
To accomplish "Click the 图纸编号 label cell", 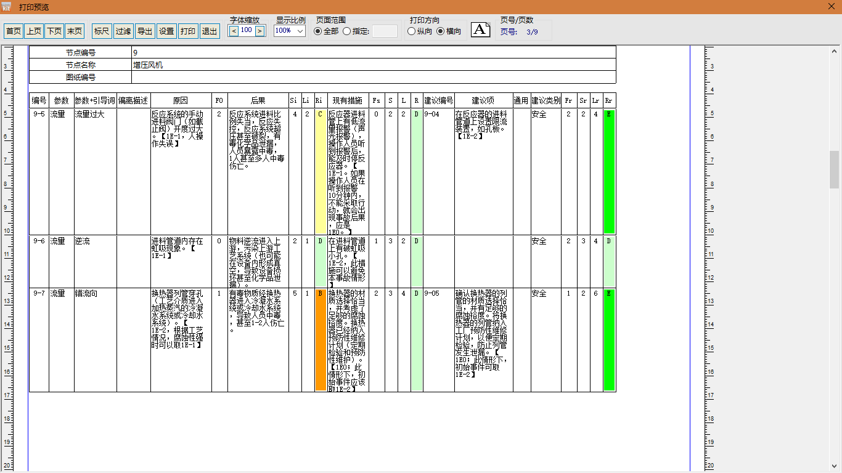I will coord(81,77).
